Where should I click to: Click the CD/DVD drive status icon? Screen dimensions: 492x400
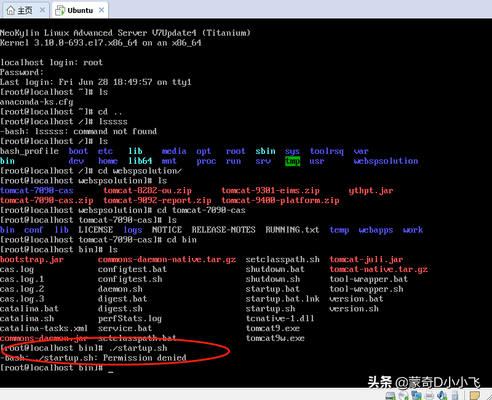pyautogui.click(x=403, y=396)
